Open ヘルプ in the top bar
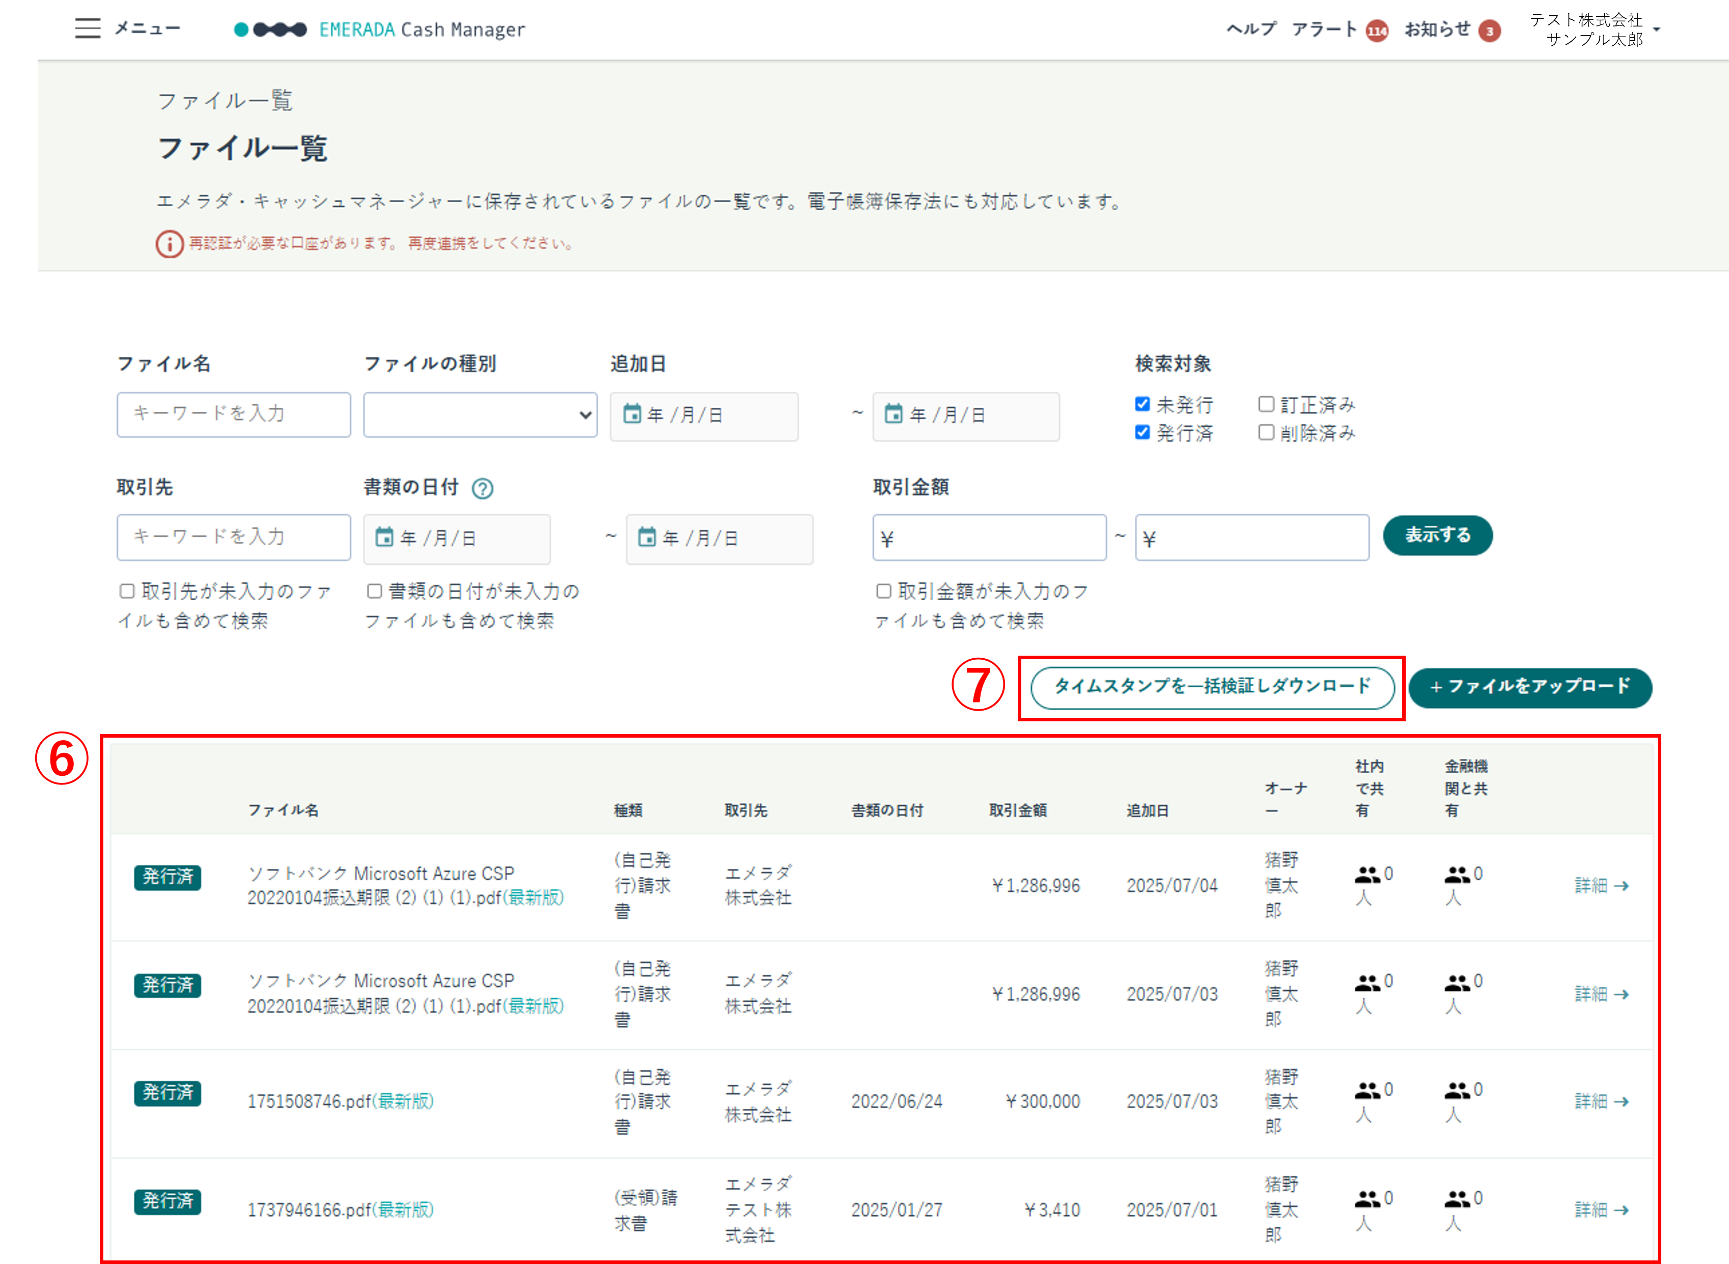The height and width of the screenshot is (1264, 1729). 1251,29
